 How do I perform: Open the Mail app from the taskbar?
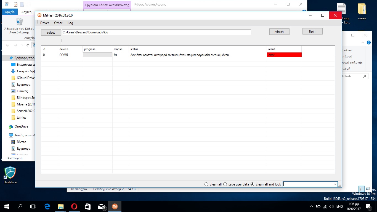click(101, 206)
